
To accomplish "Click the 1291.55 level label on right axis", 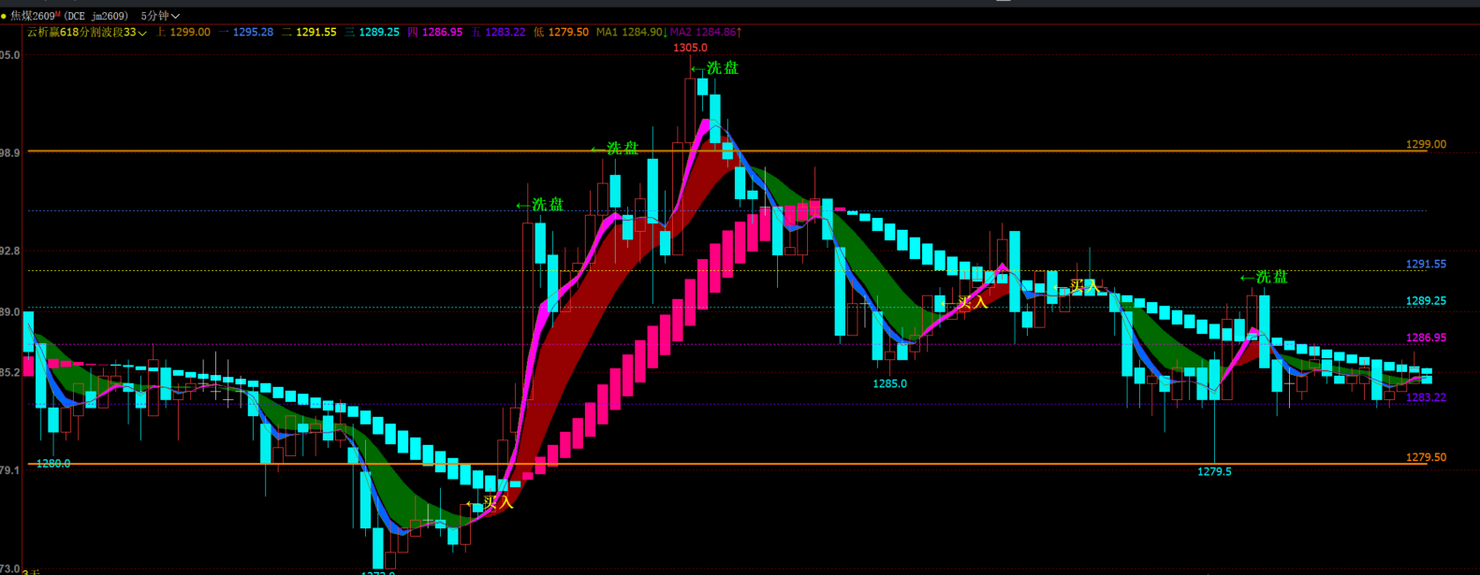I will 1426,265.
